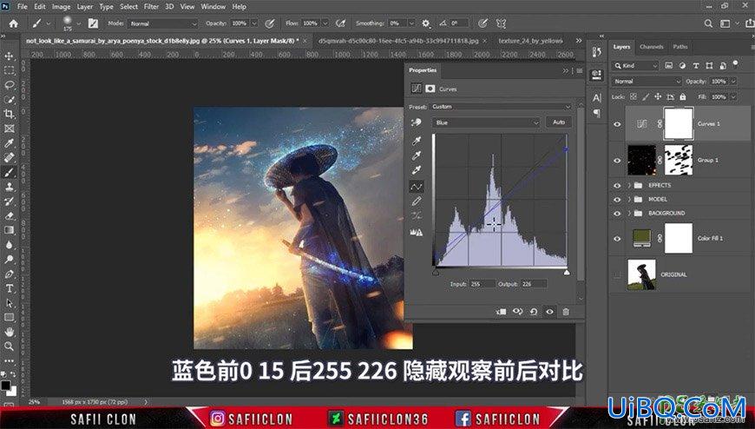This screenshot has width=755, height=429.
Task: Open the search icon at top right
Action: (x=708, y=23)
